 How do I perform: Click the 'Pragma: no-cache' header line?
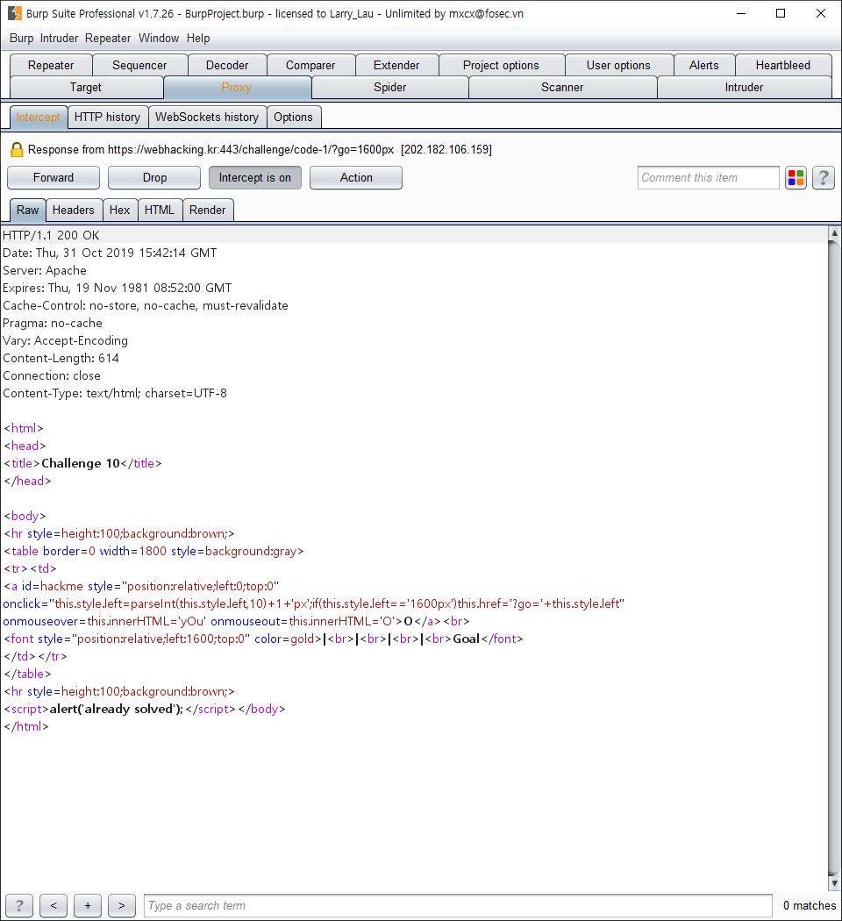pos(53,323)
